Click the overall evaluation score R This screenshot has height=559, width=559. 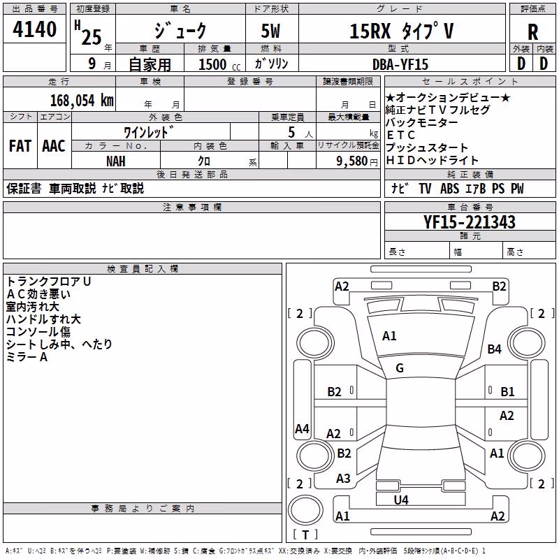coord(532,32)
